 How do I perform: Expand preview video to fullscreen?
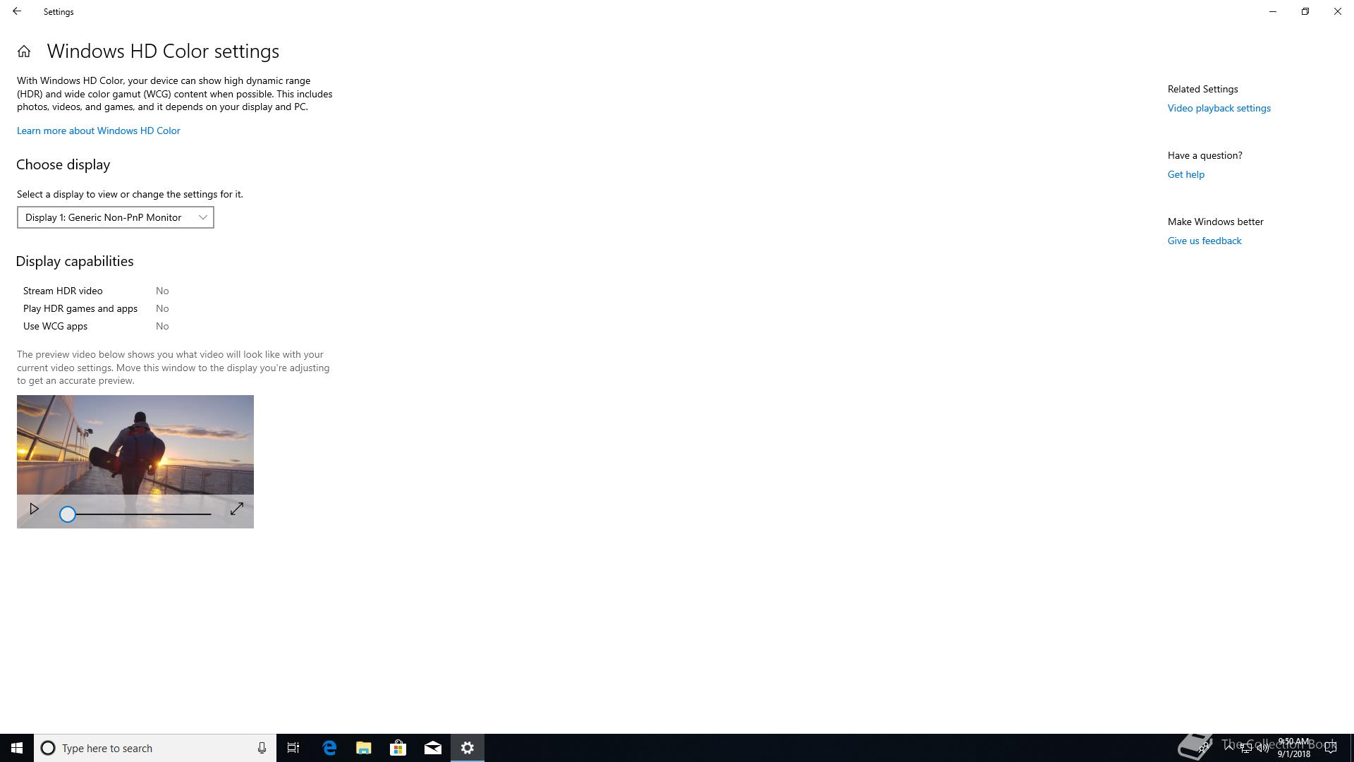click(x=237, y=509)
